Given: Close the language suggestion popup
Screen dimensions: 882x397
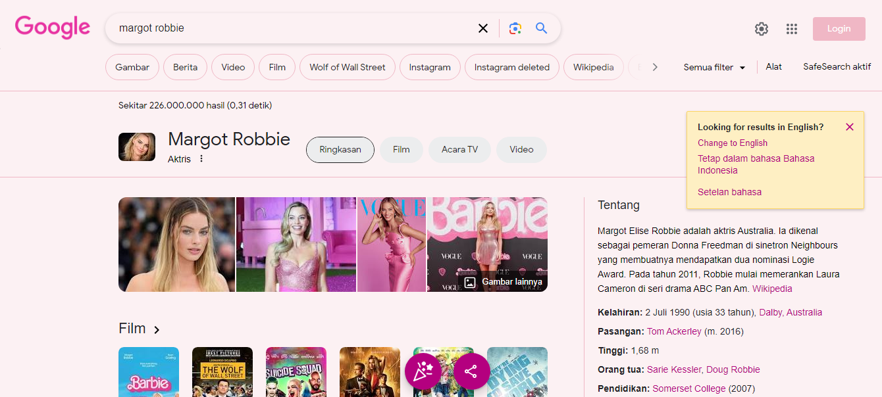Looking at the screenshot, I should coord(850,127).
